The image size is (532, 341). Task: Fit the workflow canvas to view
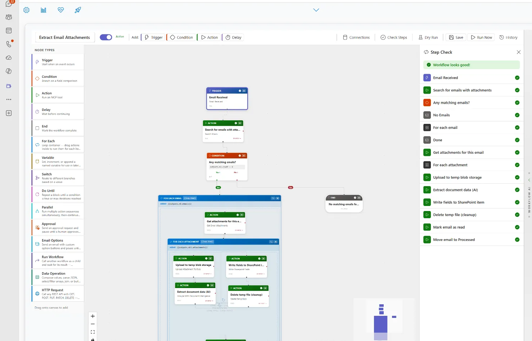(93, 332)
